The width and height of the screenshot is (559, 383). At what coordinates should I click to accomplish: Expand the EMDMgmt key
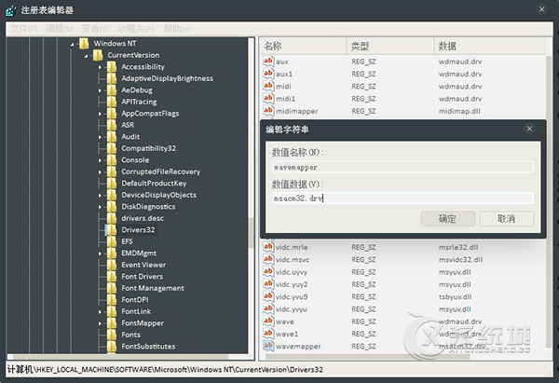point(100,253)
